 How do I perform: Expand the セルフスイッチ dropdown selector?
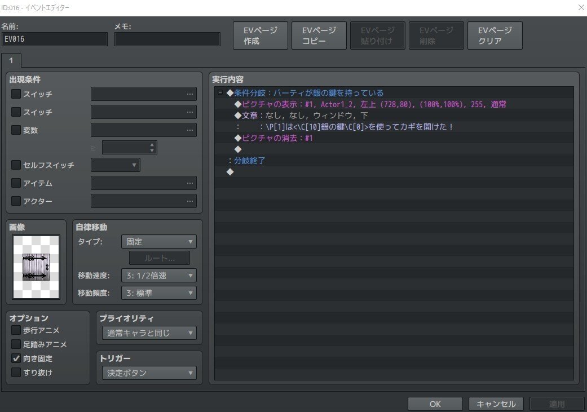pos(116,165)
